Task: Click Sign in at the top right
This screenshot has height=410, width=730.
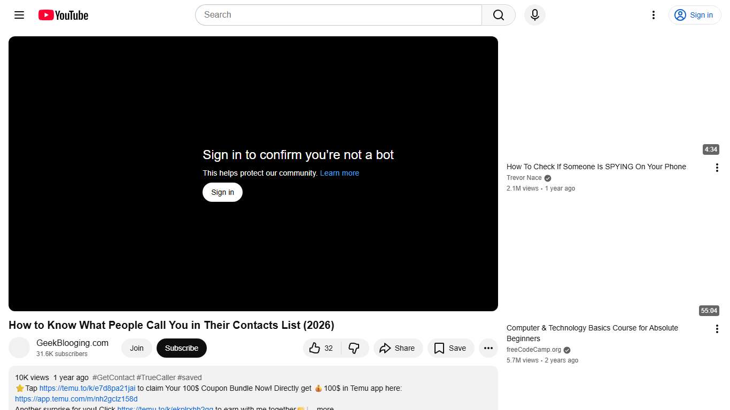Action: [694, 15]
